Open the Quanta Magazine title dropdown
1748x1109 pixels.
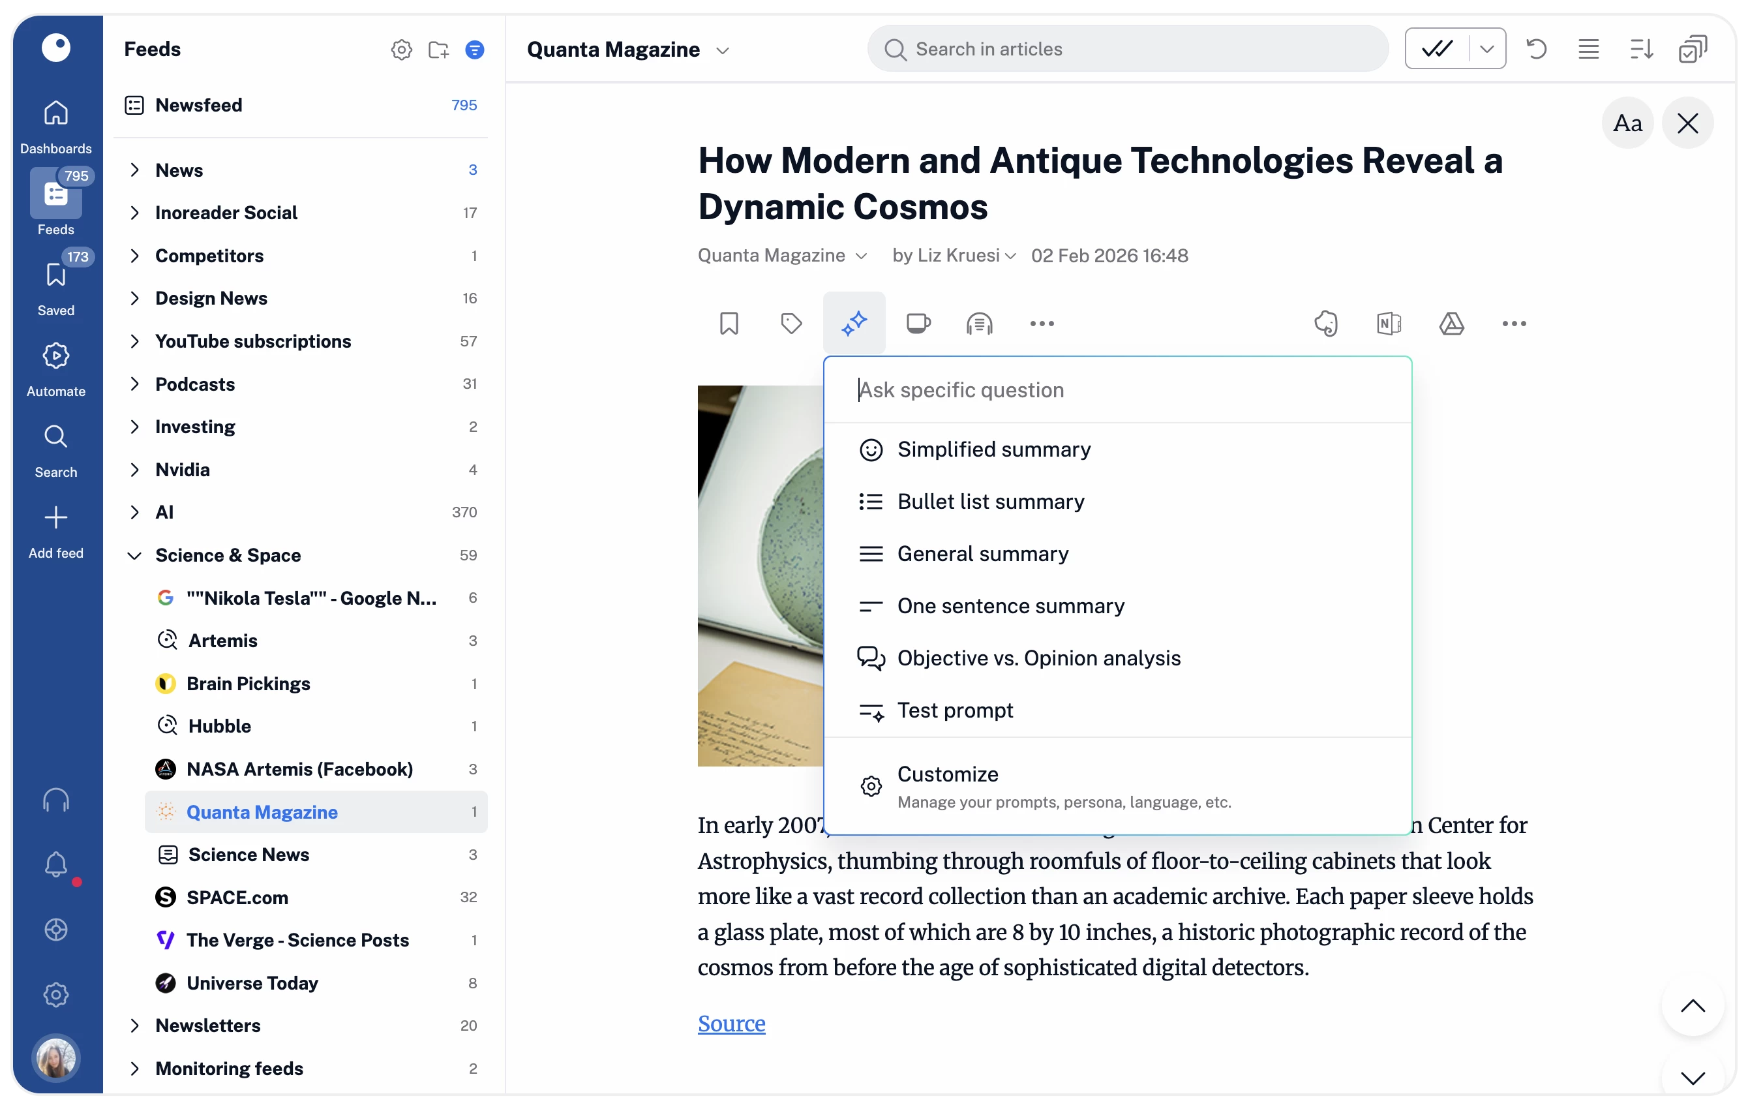tap(721, 50)
